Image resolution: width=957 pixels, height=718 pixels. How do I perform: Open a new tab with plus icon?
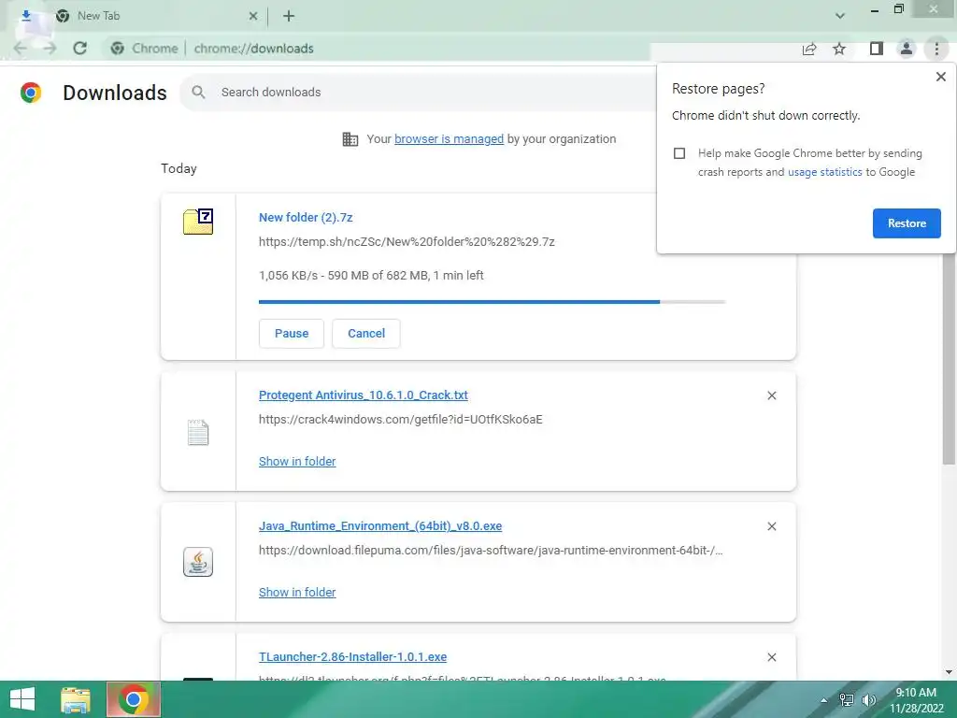click(x=289, y=16)
